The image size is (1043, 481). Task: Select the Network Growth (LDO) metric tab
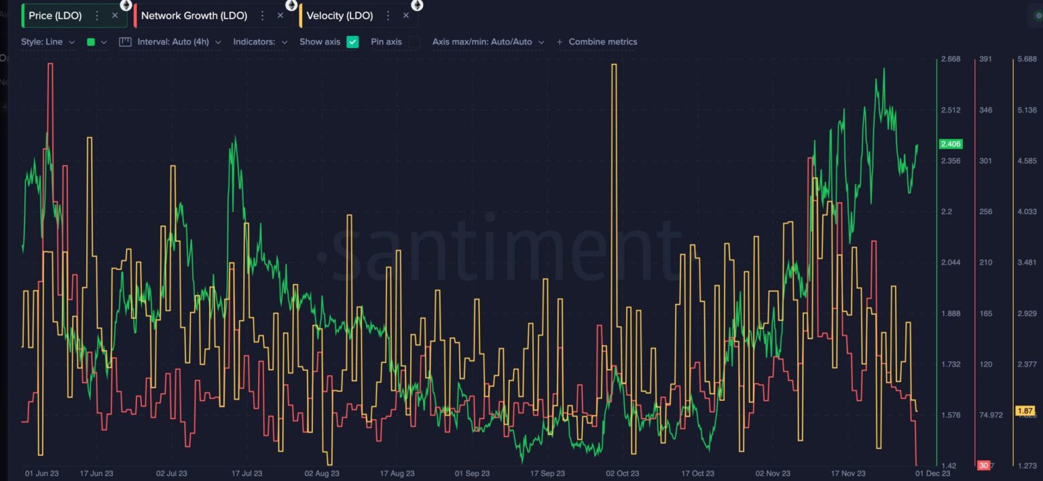[x=194, y=16]
